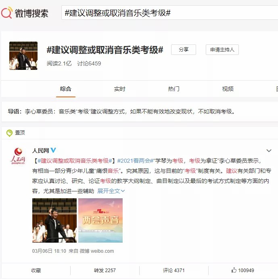Open the topic cover conductor thumbnail
The width and height of the screenshot is (278, 279).
(23, 56)
